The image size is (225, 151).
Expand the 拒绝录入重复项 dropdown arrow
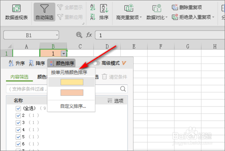pyautogui.click(x=213, y=17)
